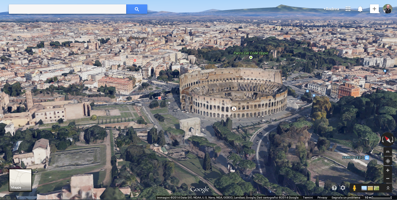
Task: Zoom in with the plus button
Action: click(x=388, y=170)
